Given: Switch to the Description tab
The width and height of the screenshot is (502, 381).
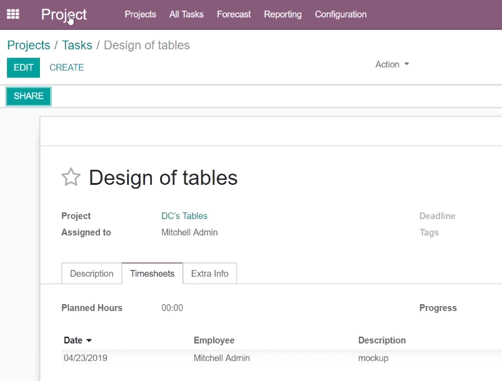Looking at the screenshot, I should (x=91, y=274).
